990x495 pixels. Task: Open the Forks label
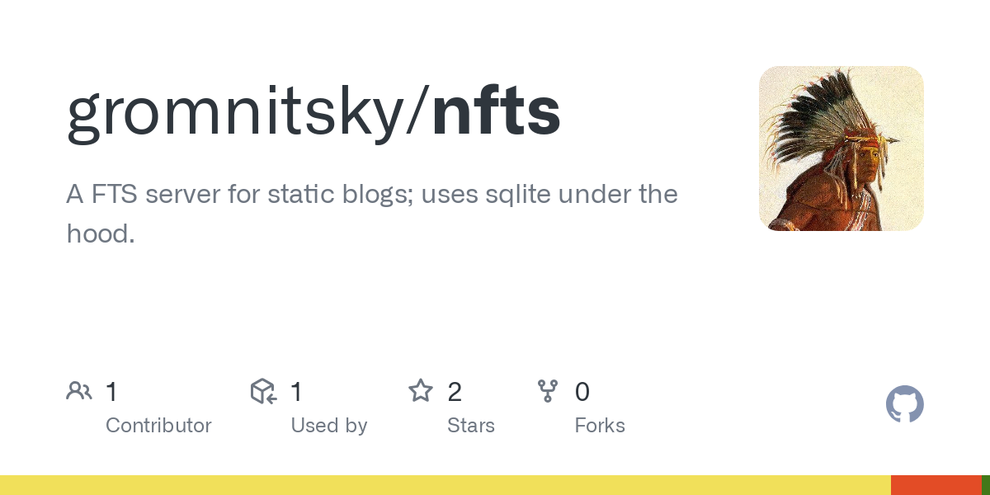[x=600, y=426]
